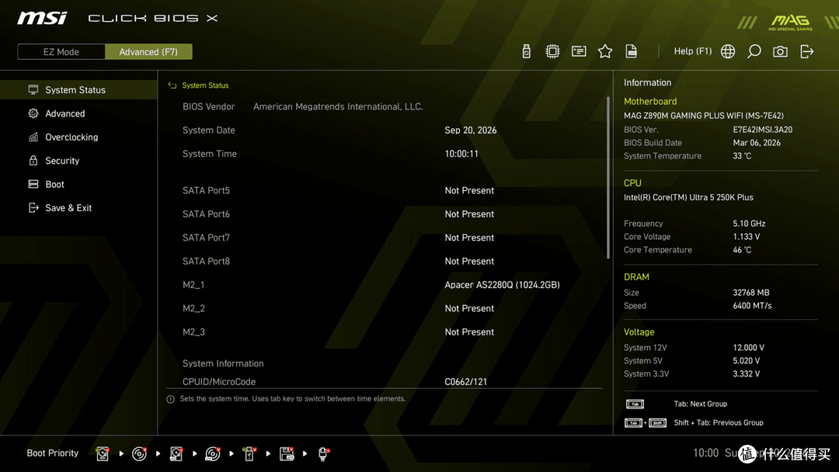The width and height of the screenshot is (839, 472).
Task: Click BIOS Vendor American Megatrends text
Action: pos(338,106)
